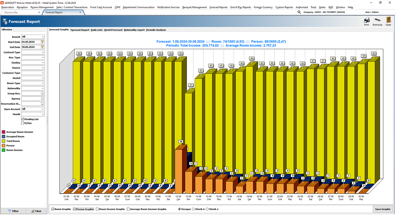Restore down the application window

click(381, 2)
